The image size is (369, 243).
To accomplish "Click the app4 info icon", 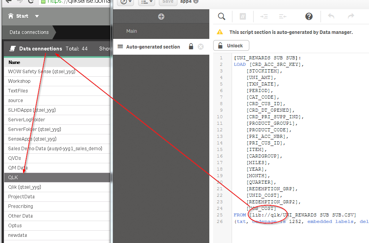I will tap(196, 2).
